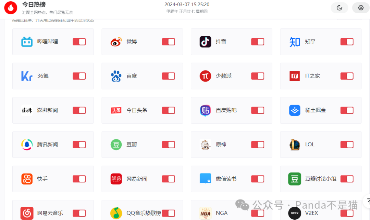Image resolution: width=370 pixels, height=220 pixels.
Task: Click the 36氪 Kr icon
Action: (27, 76)
